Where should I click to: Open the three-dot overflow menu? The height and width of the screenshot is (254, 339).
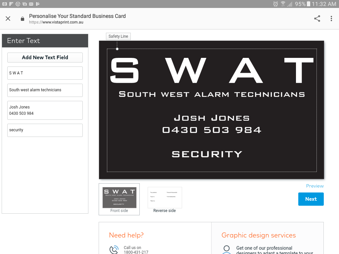click(x=331, y=19)
